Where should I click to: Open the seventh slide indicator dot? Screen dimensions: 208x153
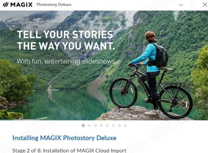pos(119,125)
